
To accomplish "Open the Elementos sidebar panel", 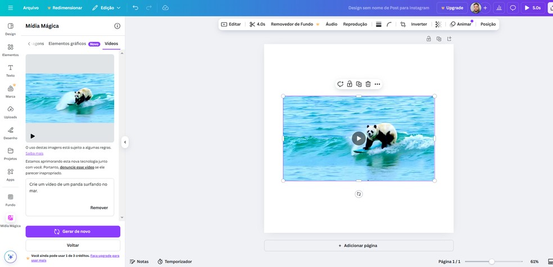I will 10,50.
